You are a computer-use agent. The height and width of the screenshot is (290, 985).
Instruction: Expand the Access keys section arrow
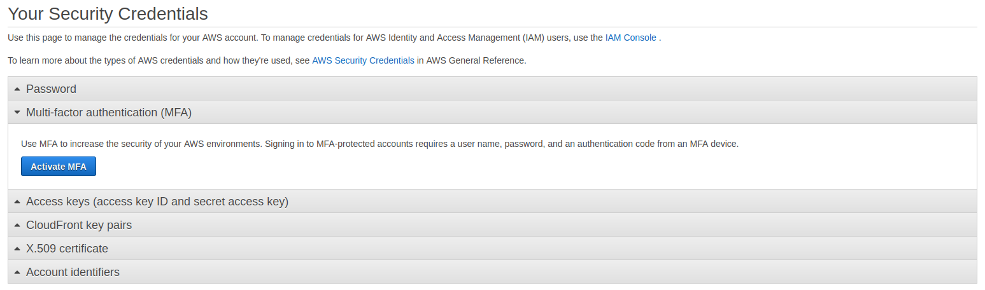[x=17, y=202]
